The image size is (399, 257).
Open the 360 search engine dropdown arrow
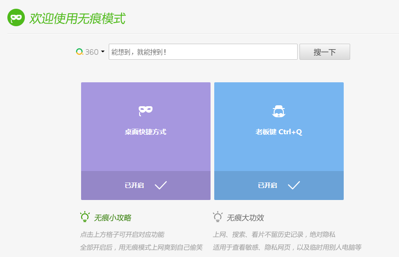click(x=103, y=51)
